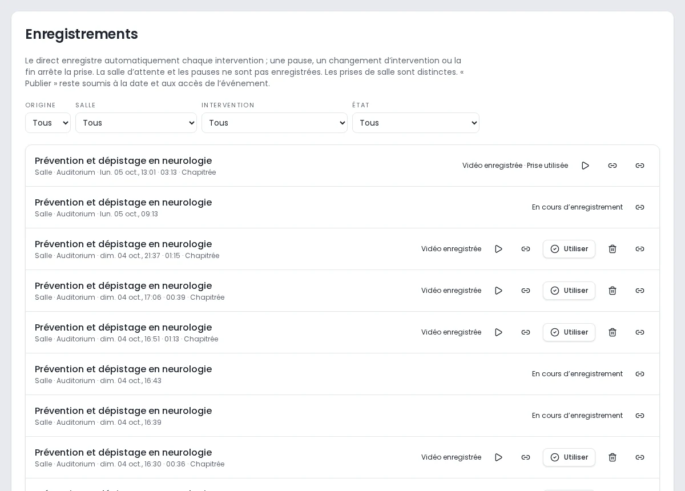This screenshot has height=491, width=685.
Task: Click link icon after trash in 17:06 row
Action: (640, 291)
